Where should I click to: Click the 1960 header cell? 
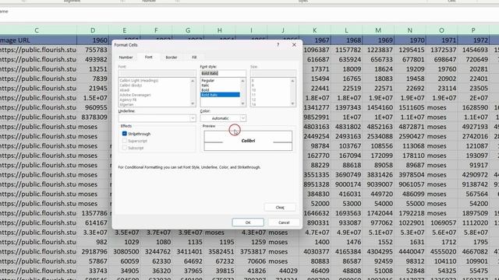point(93,40)
